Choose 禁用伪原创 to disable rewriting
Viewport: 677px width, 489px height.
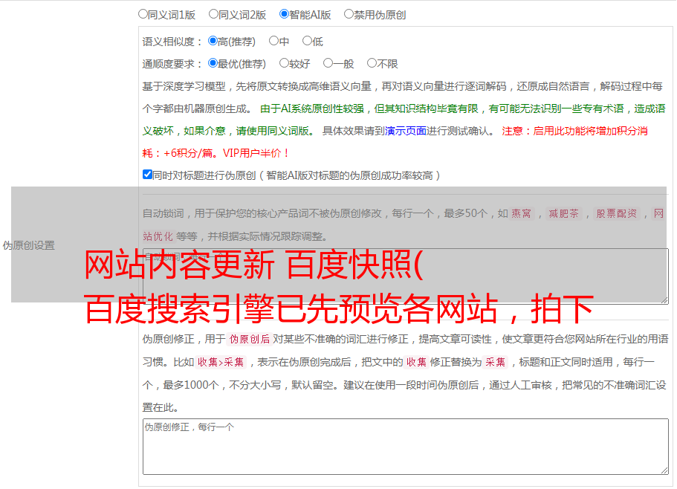point(349,14)
